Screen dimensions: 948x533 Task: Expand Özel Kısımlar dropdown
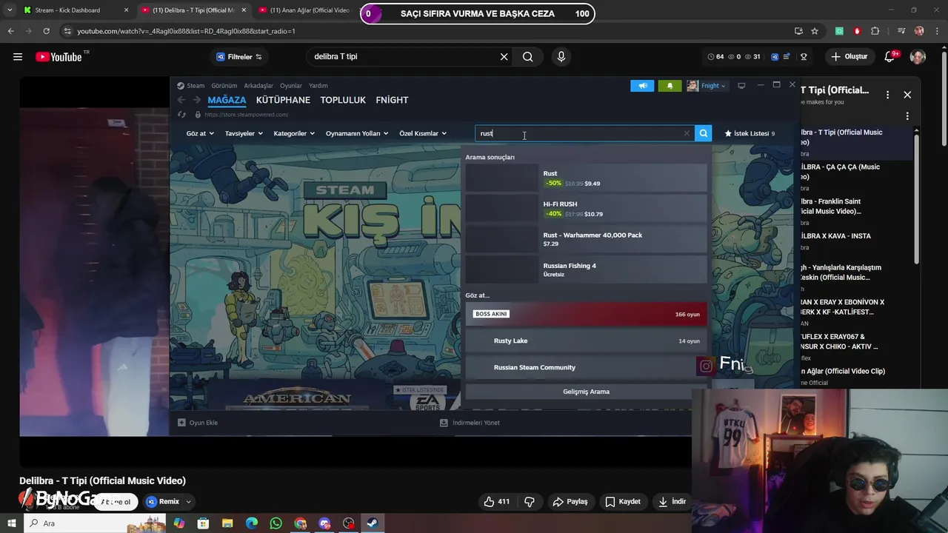(423, 133)
